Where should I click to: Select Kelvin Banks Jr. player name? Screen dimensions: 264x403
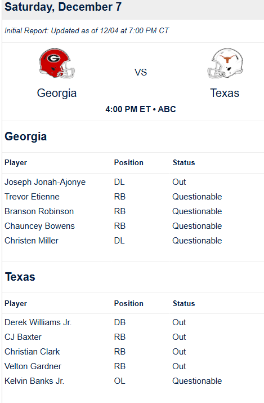(x=34, y=381)
